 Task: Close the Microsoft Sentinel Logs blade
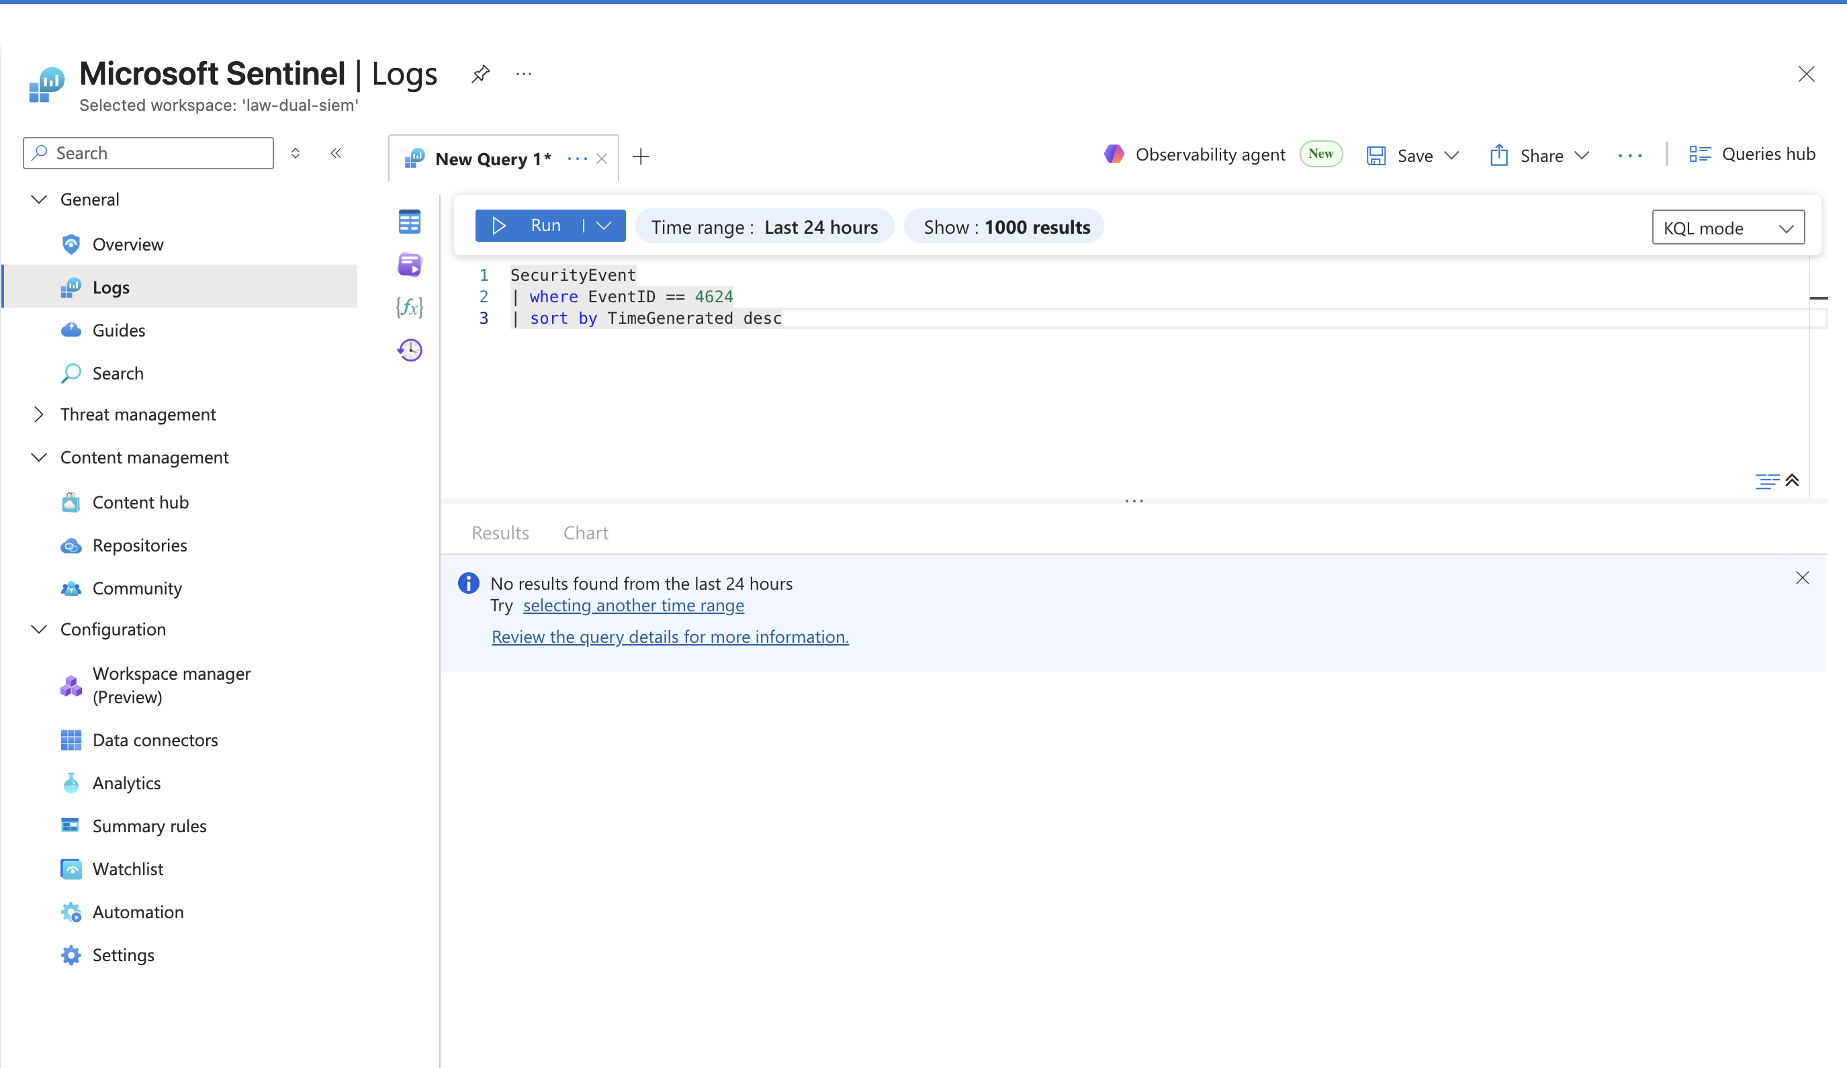point(1806,74)
